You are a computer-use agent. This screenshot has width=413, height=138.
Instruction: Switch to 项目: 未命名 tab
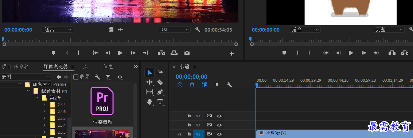(15, 66)
